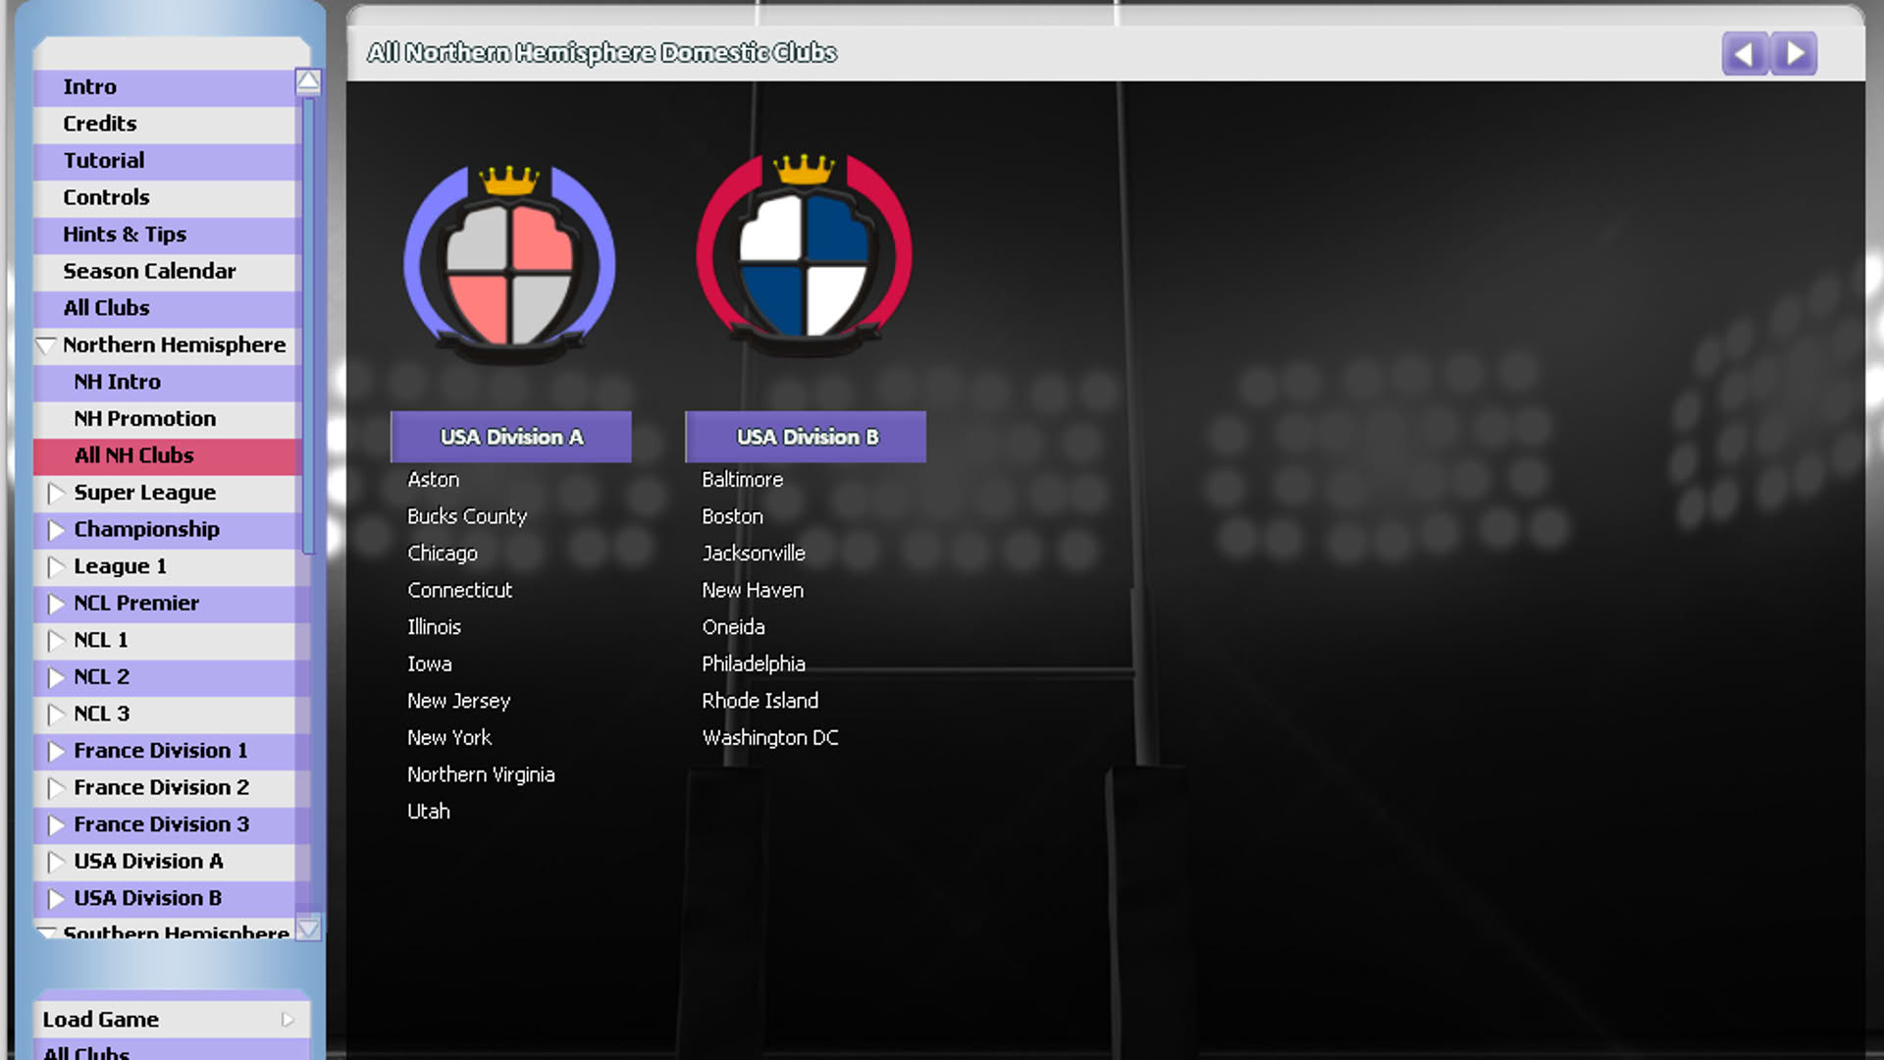
Task: Open the NH Promotion page
Action: pos(164,419)
